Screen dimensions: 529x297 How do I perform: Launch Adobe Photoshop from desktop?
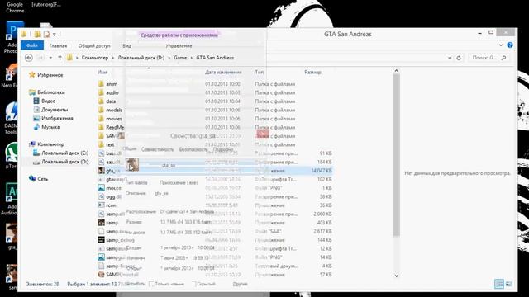pyautogui.click(x=12, y=37)
